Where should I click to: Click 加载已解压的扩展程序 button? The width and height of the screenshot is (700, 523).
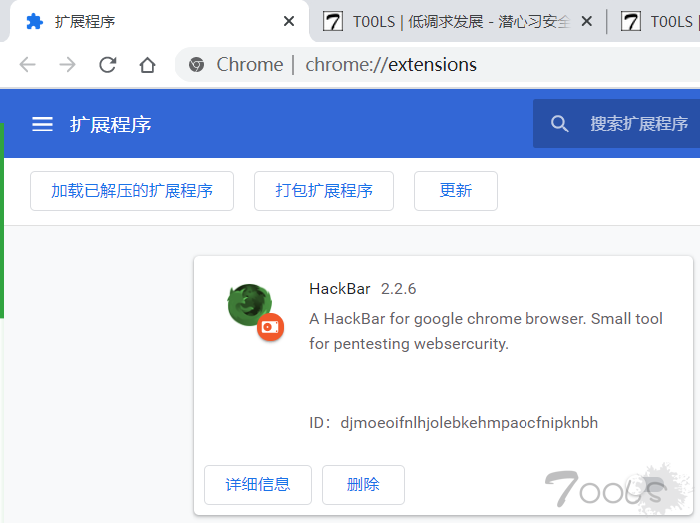[x=133, y=191]
